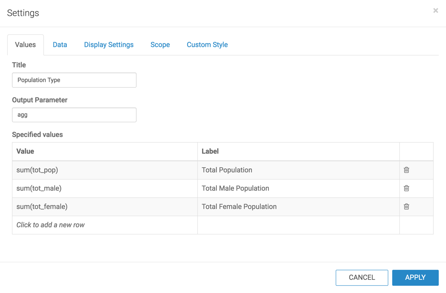The height and width of the screenshot is (293, 446).
Task: Focus the Output Parameter field
Action: 74,115
